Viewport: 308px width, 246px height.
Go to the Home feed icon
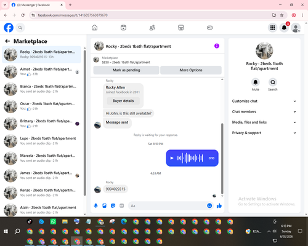coord(94,28)
